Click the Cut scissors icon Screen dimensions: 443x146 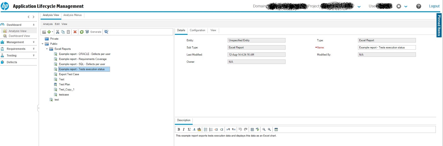point(58,32)
